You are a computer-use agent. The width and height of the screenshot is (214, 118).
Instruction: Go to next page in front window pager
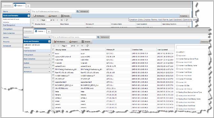(x=78, y=46)
